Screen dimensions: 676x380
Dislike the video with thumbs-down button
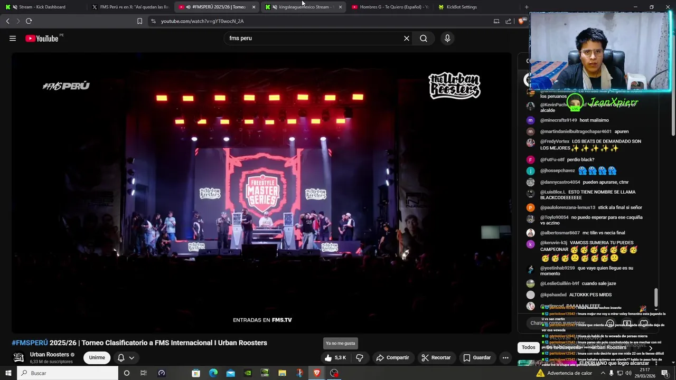click(x=360, y=357)
